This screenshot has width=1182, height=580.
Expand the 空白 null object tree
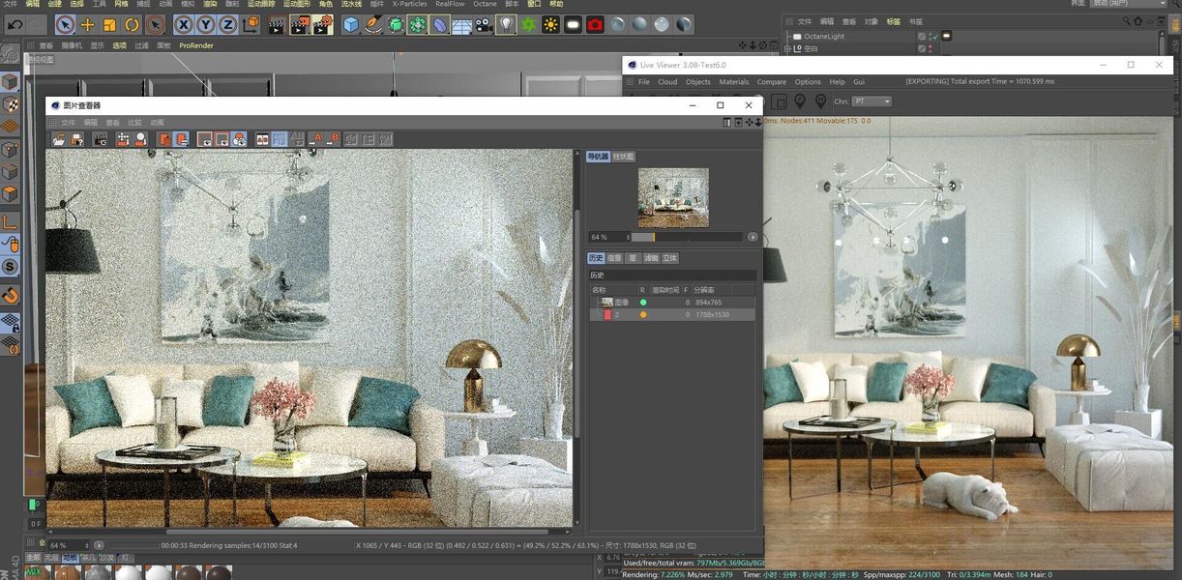[786, 48]
